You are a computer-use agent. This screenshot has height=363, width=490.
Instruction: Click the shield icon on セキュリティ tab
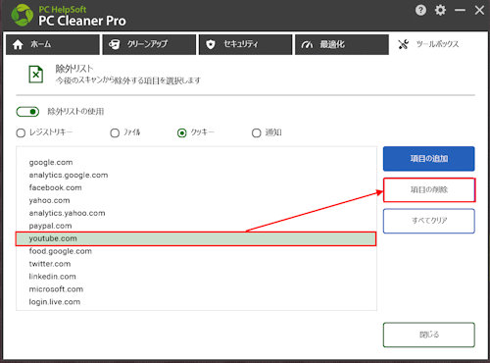click(x=211, y=44)
